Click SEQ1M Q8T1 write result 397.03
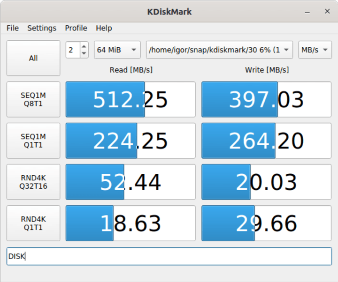This screenshot has width=338, height=282. [267, 99]
